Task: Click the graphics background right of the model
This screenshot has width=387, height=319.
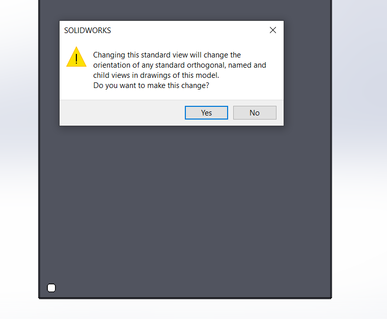Action: click(x=359, y=148)
